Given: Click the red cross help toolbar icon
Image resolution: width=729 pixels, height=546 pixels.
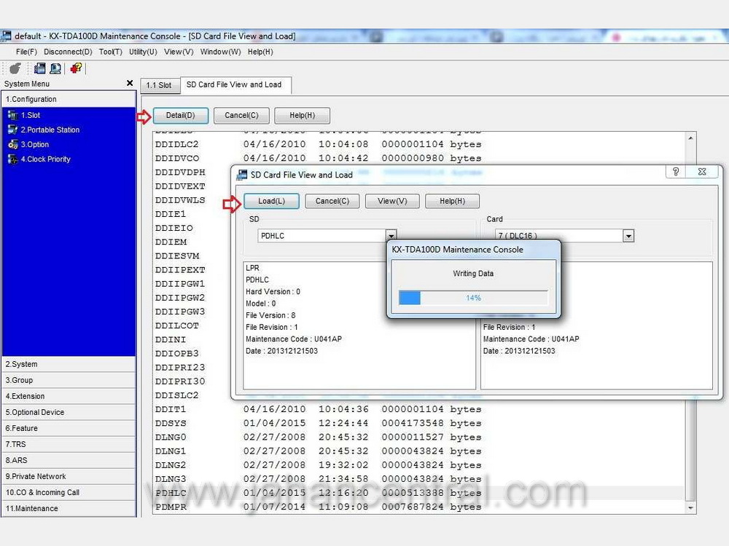Looking at the screenshot, I should pyautogui.click(x=77, y=68).
